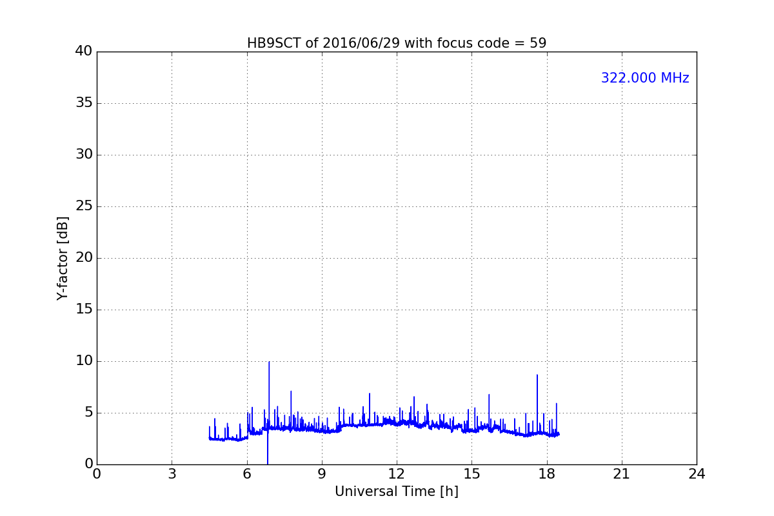Click x-axis tick label 3
The image size is (774, 516).
tap(172, 474)
